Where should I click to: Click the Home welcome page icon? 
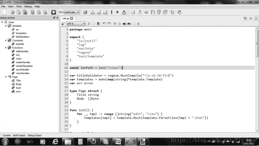click(53, 12)
